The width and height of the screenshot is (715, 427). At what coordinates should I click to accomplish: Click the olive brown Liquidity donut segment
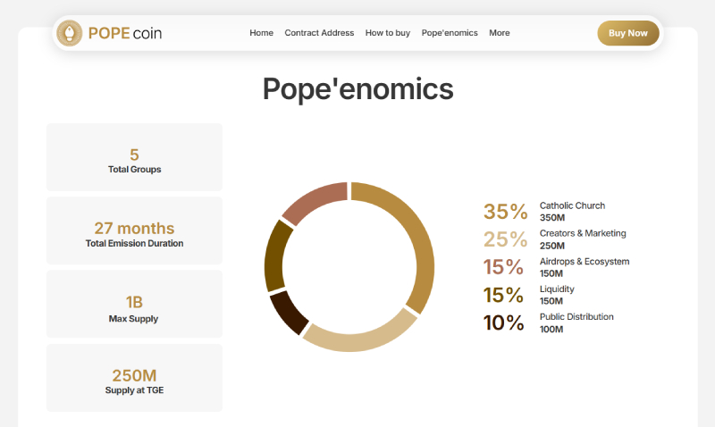275,256
